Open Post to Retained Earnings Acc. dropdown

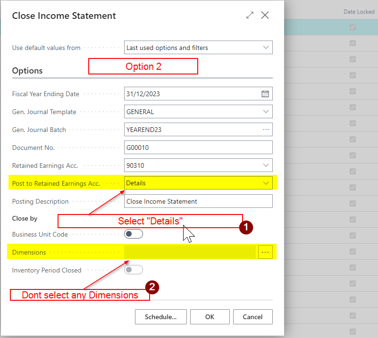(x=265, y=183)
